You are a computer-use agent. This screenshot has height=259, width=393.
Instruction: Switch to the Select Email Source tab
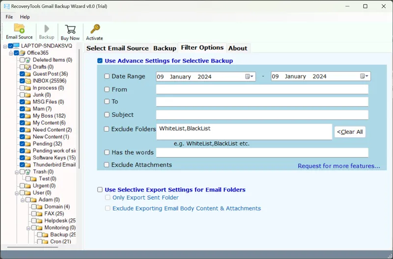[117, 48]
